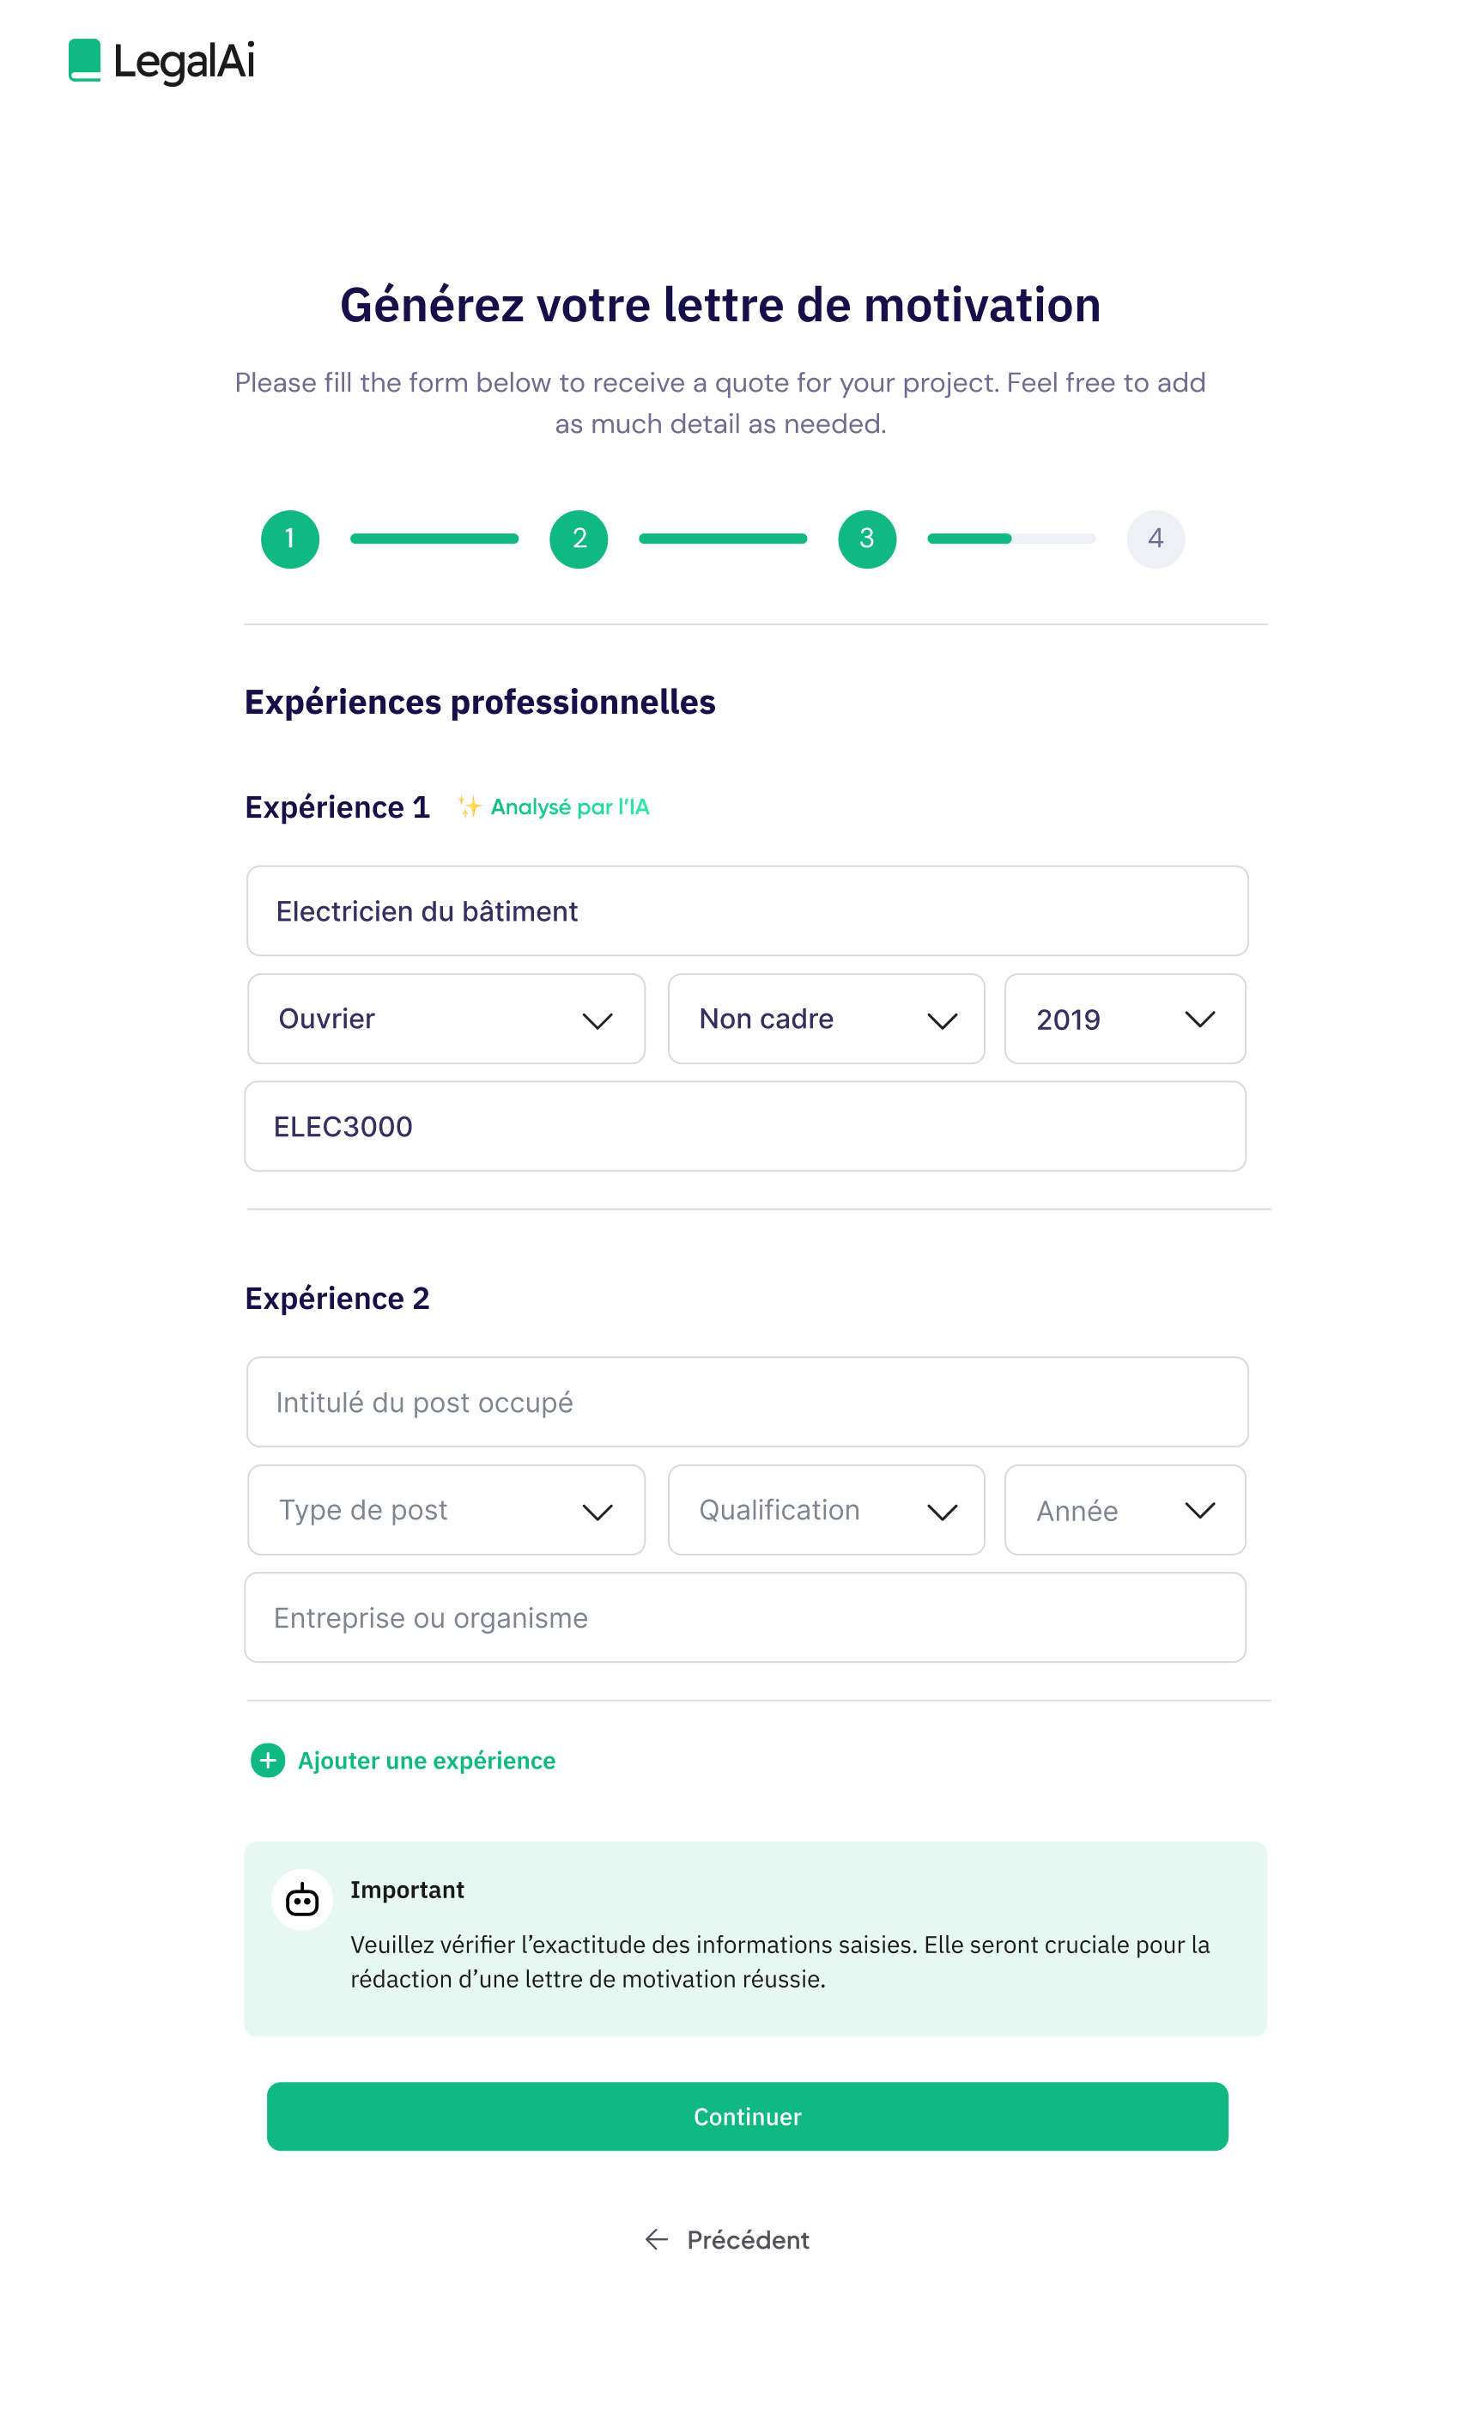Click the Continuer button
The width and height of the screenshot is (1462, 2435).
click(x=747, y=2115)
